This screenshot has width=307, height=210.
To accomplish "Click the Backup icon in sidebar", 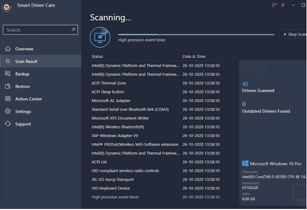I will pos(8,74).
